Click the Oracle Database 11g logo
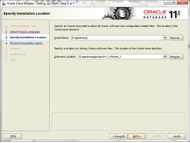Image resolution: width=190 pixels, height=143 pixels. pyautogui.click(x=162, y=14)
